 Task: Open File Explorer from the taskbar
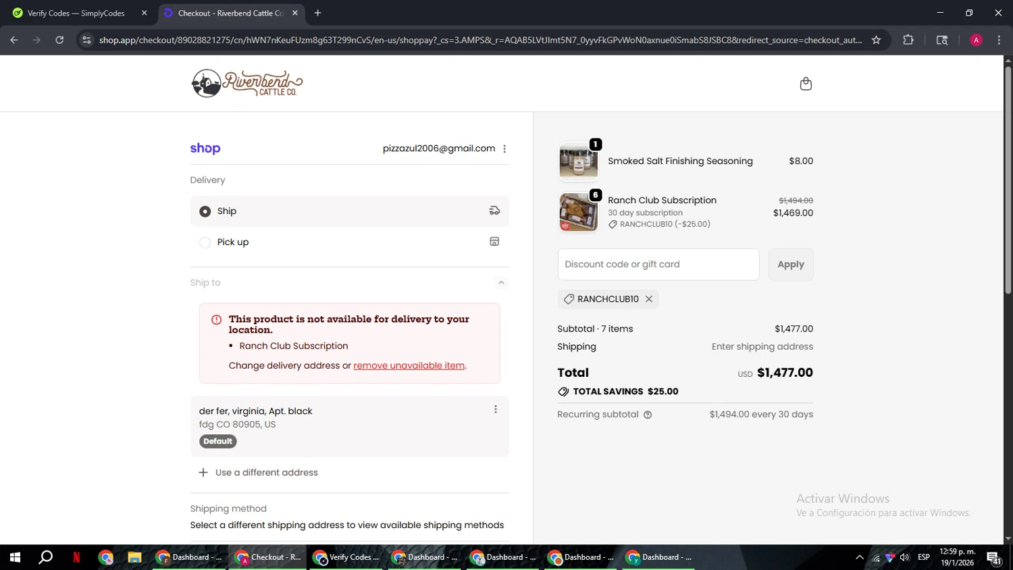tap(134, 557)
